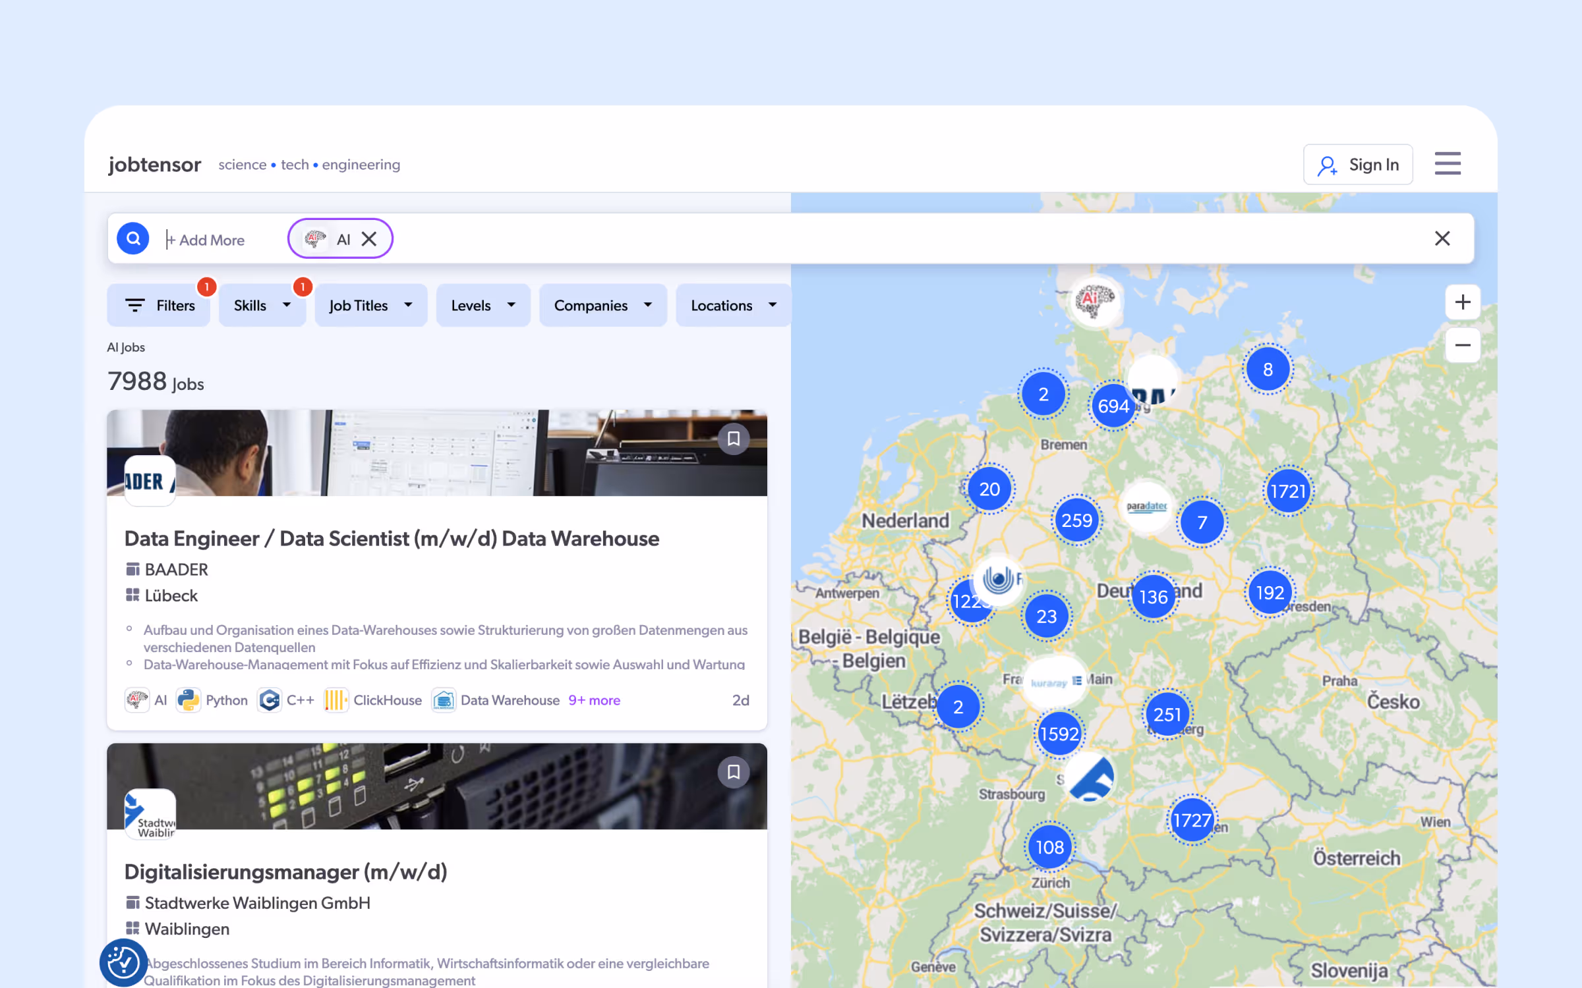Screen dimensions: 1582x988
Task: Open the accessibility widget in bottom-left corner
Action: click(123, 962)
